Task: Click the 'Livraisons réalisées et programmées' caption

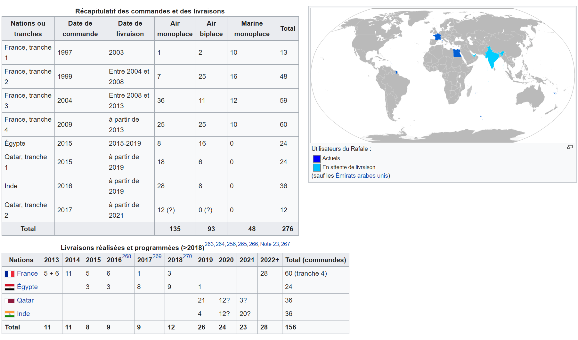Action: [132, 248]
